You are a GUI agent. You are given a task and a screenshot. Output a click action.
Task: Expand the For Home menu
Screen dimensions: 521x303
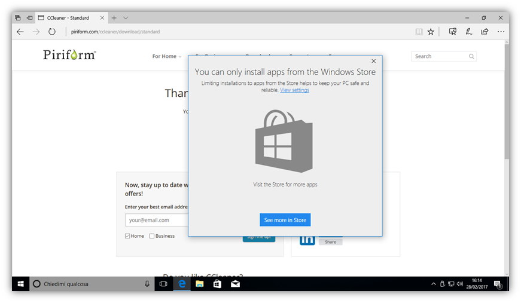click(167, 56)
